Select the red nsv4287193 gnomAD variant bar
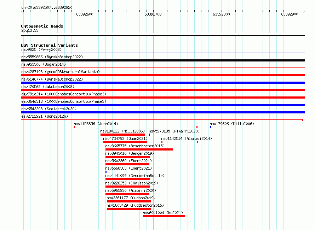The width and height of the screenshot is (315, 230). click(163, 75)
